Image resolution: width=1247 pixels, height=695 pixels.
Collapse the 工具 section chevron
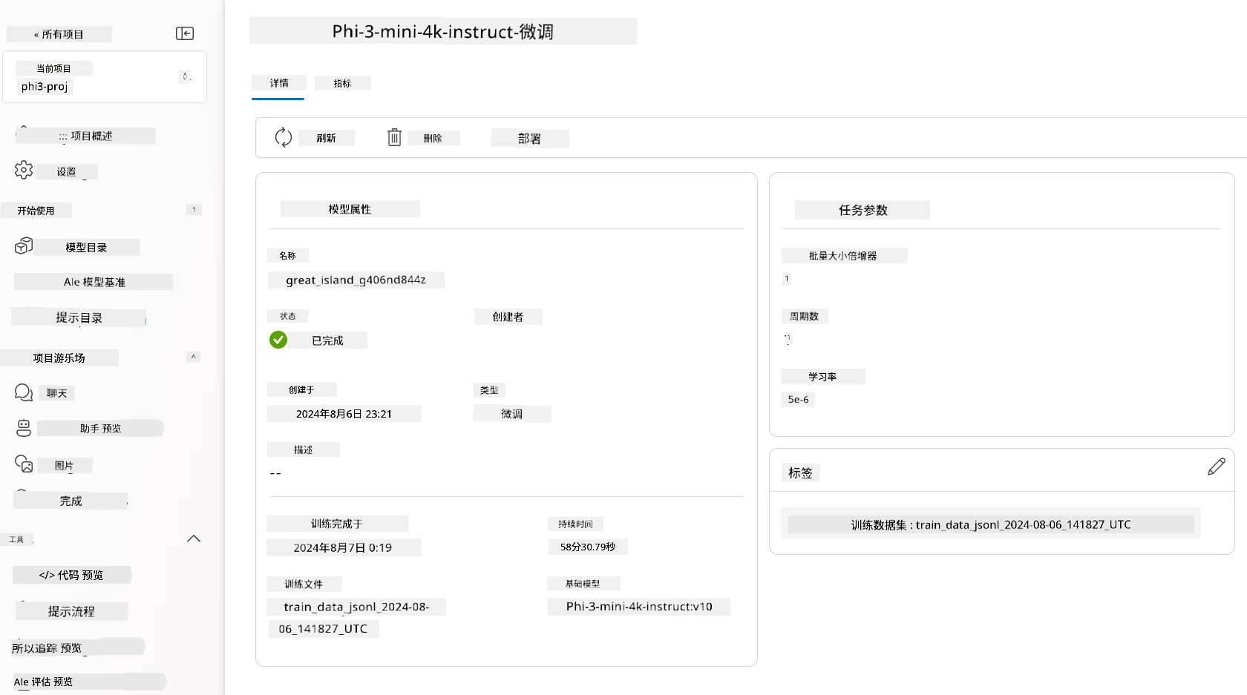(194, 538)
